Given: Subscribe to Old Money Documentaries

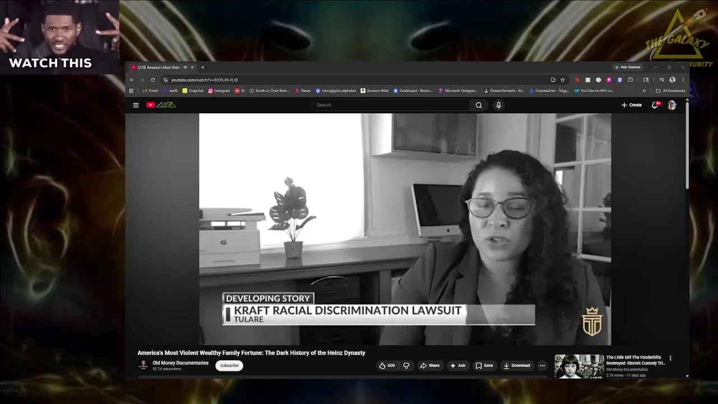Looking at the screenshot, I should coord(229,365).
